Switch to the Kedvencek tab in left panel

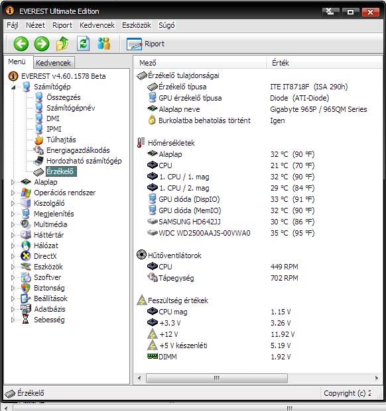coord(53,63)
